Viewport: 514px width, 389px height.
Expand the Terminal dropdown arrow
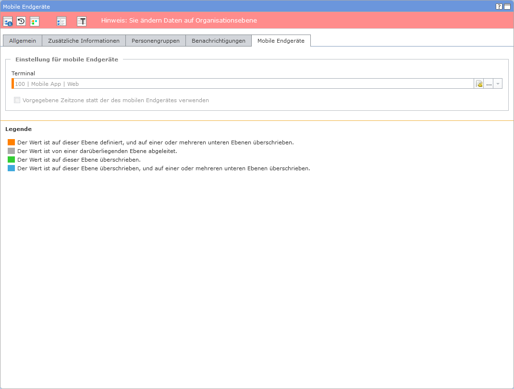tap(498, 84)
